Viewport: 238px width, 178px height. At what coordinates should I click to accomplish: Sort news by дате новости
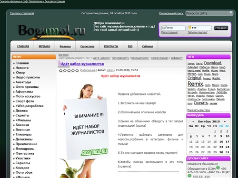pos(101,58)
